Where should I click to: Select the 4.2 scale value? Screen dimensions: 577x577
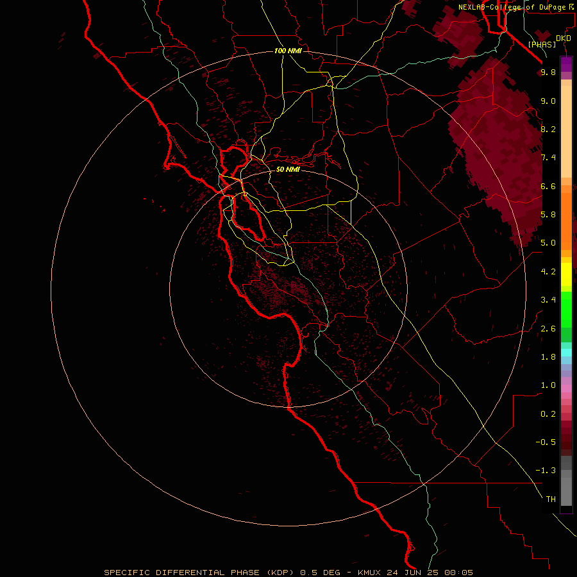point(548,272)
